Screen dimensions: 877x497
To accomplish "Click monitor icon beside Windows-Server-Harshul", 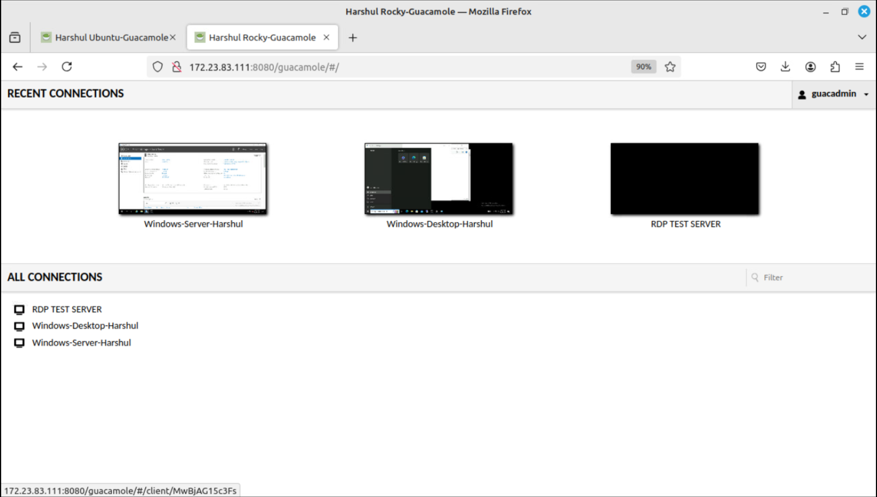I will (x=20, y=343).
